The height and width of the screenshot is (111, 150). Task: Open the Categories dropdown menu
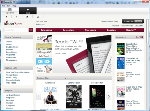tap(46, 30)
